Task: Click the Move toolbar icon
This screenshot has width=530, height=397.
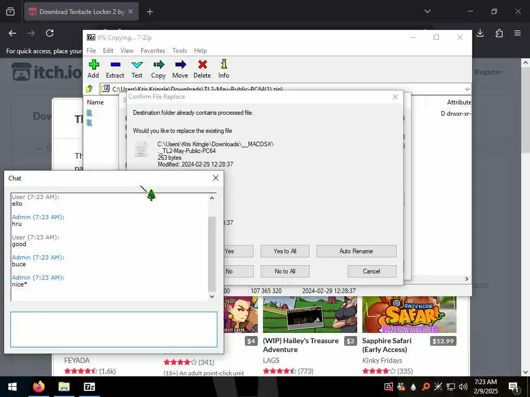Action: click(x=180, y=69)
